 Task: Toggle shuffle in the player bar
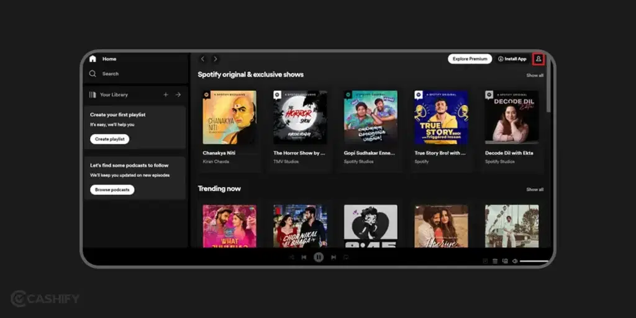pyautogui.click(x=291, y=257)
